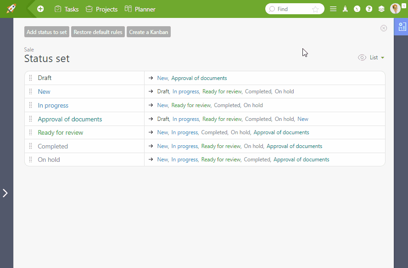The height and width of the screenshot is (268, 408).
Task: Select the Approval of documents status name in the left column
Action: tap(70, 119)
